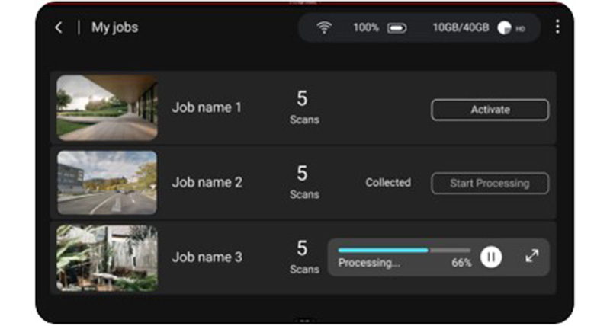Tap the battery icon in status bar
This screenshot has height=326, width=610.
tap(396, 28)
